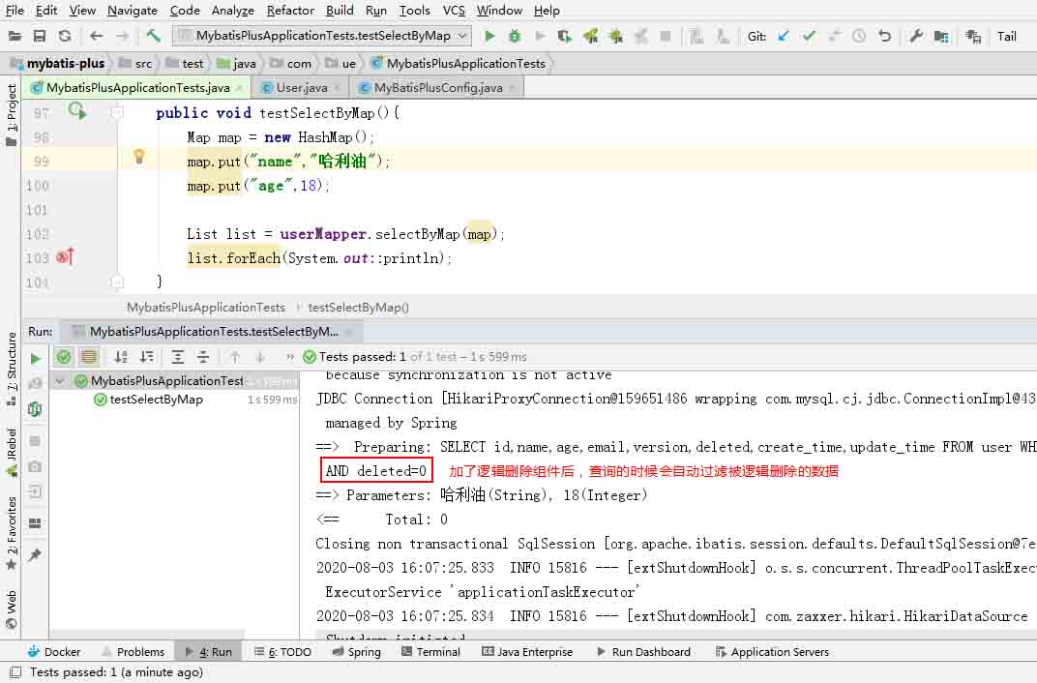This screenshot has height=683, width=1037.
Task: Click the camera dump threads icon
Action: [x=35, y=466]
